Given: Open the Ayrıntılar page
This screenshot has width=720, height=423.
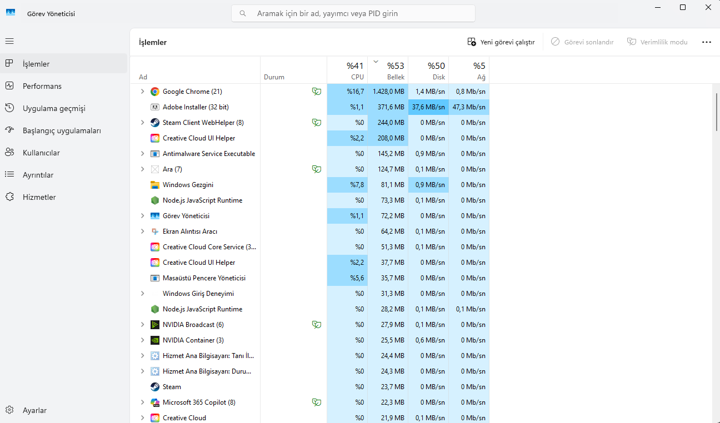Looking at the screenshot, I should point(64,175).
